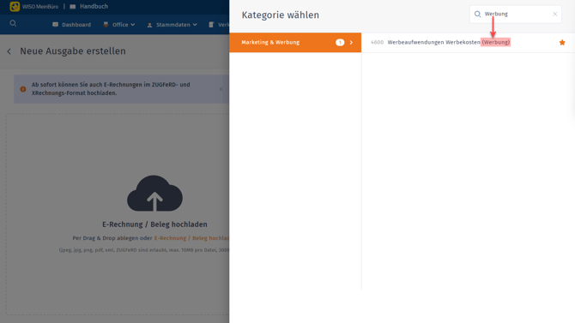This screenshot has height=323, width=575.
Task: Click the E-Rechnung / Beleg hochladen link
Action: click(191, 238)
